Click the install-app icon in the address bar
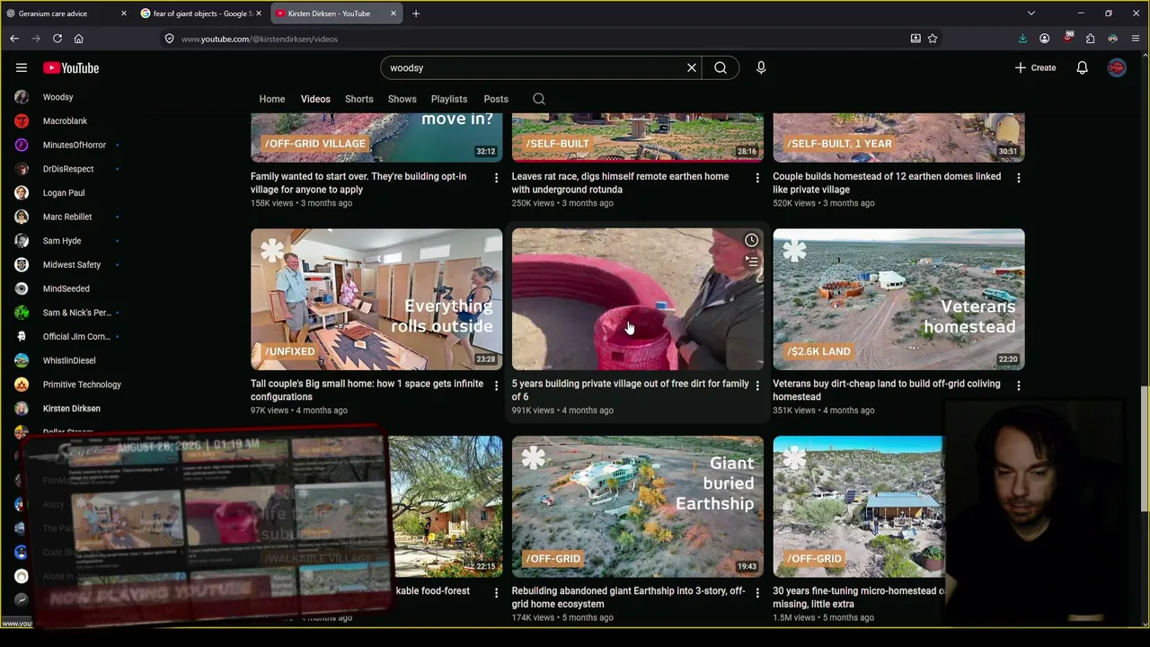Viewport: 1150px width, 647px height. pyautogui.click(x=916, y=39)
